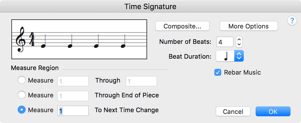Click the treble clef in the preview

click(x=21, y=39)
